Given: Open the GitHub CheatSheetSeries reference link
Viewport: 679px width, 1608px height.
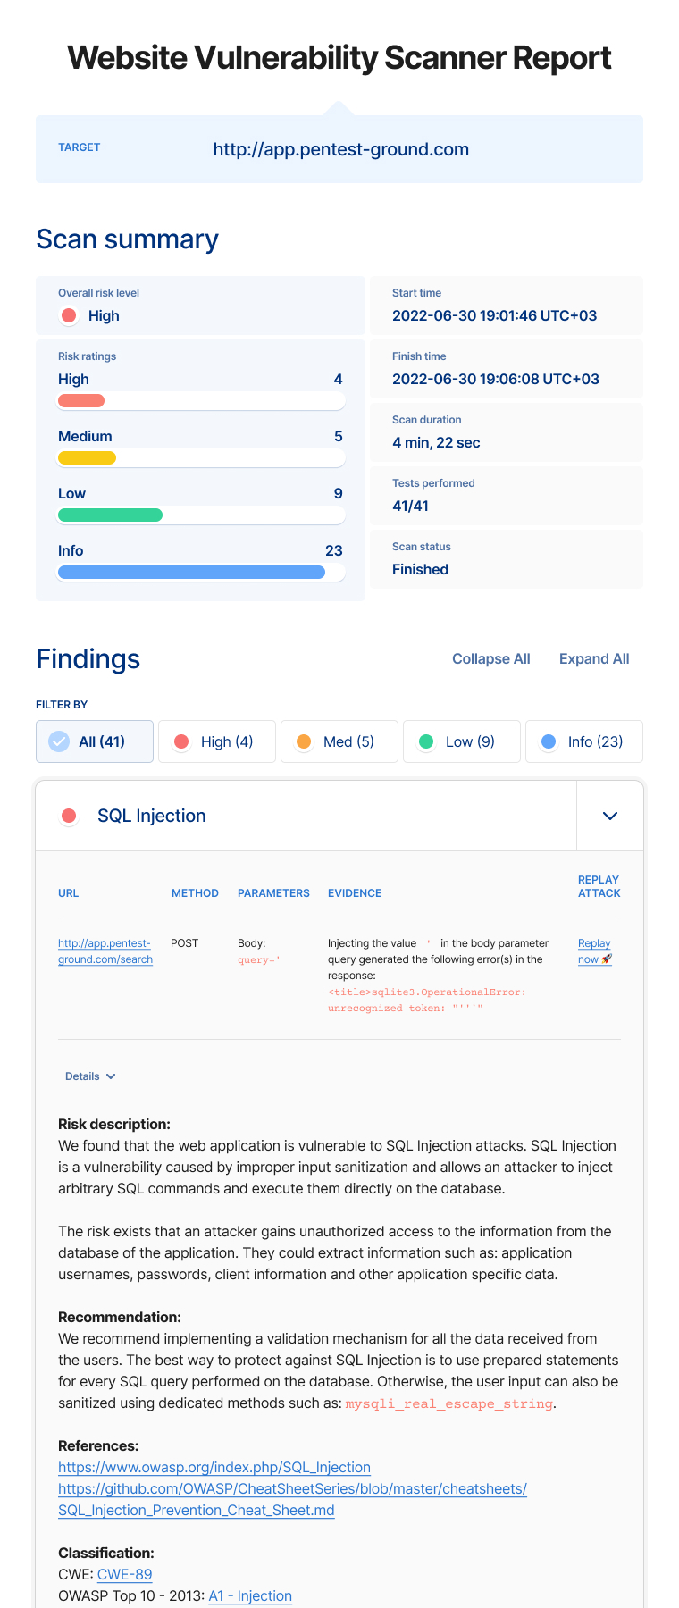Looking at the screenshot, I should [x=292, y=1499].
